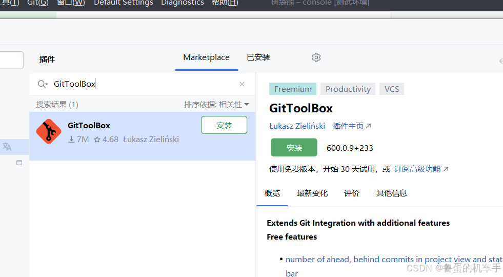Switch to the Marketplace tab
The image size is (503, 277).
tap(206, 57)
